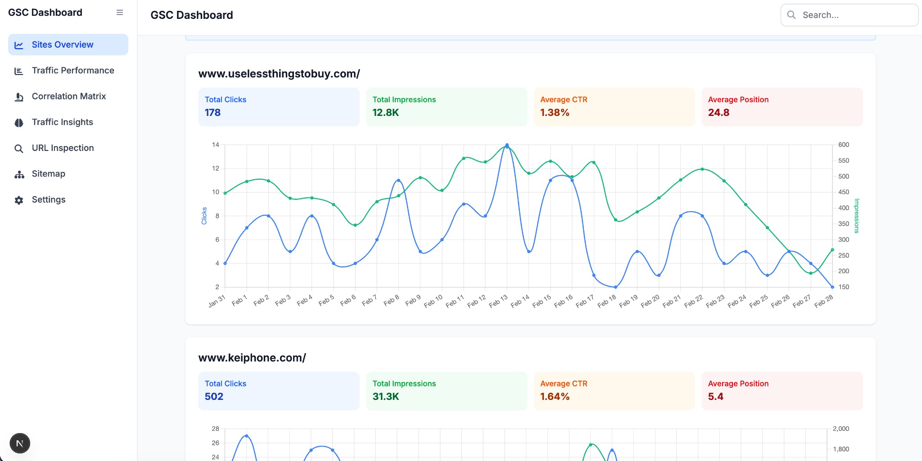Select Total Clicks 502 card
The width and height of the screenshot is (922, 461).
279,391
